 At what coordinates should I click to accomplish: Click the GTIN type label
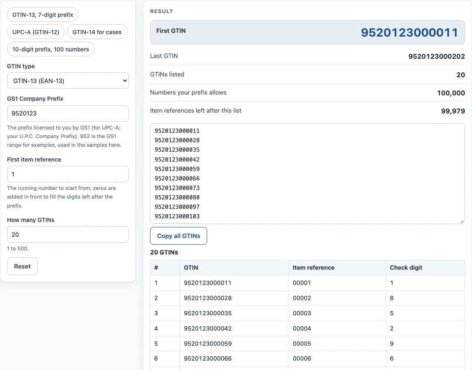tap(21, 66)
